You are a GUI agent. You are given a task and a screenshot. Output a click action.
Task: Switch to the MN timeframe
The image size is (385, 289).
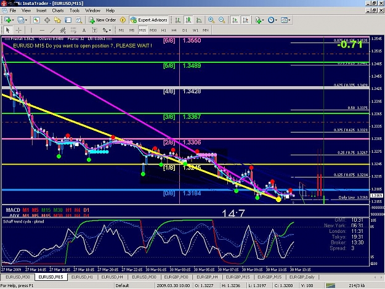coord(206,30)
